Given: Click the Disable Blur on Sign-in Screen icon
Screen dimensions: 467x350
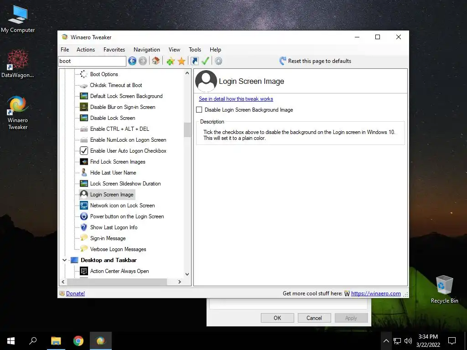Looking at the screenshot, I should tap(84, 107).
